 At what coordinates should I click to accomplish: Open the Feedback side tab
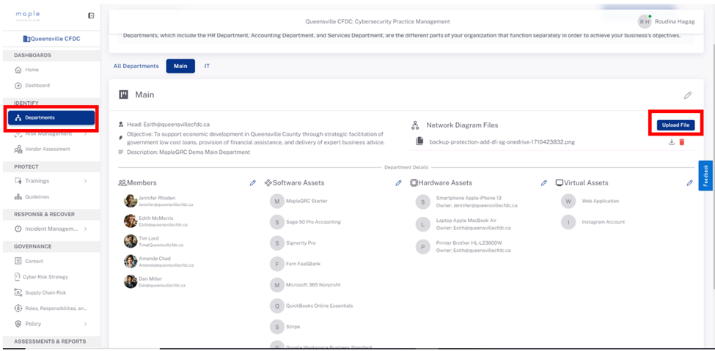[705, 176]
